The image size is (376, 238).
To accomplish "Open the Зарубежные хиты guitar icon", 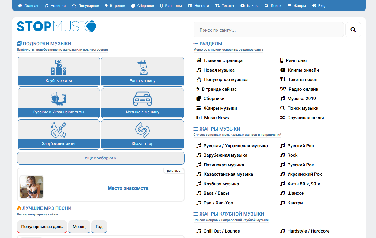I will (x=59, y=130).
